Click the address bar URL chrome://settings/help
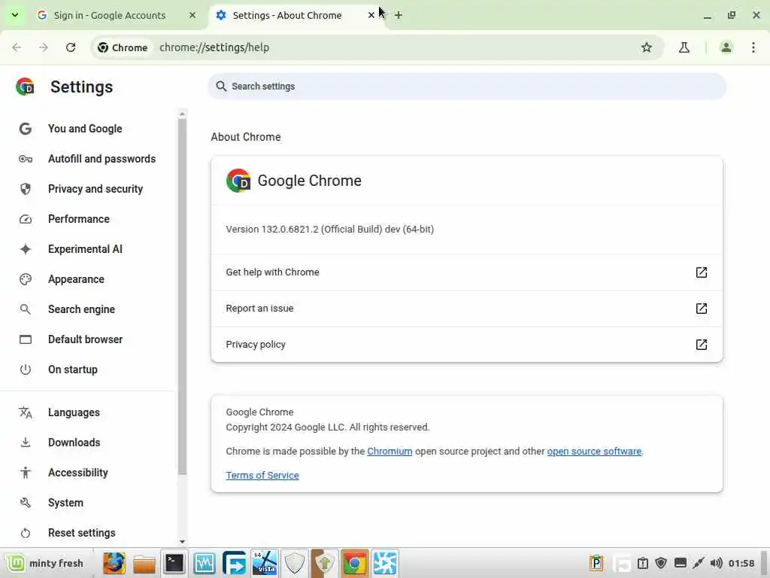The height and width of the screenshot is (578, 770). pyautogui.click(x=214, y=47)
